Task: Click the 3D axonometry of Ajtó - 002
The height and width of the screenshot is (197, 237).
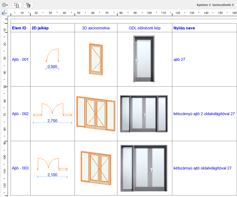Action: pos(96,114)
